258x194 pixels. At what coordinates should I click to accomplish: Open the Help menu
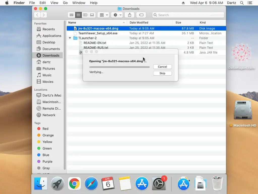[94, 3]
